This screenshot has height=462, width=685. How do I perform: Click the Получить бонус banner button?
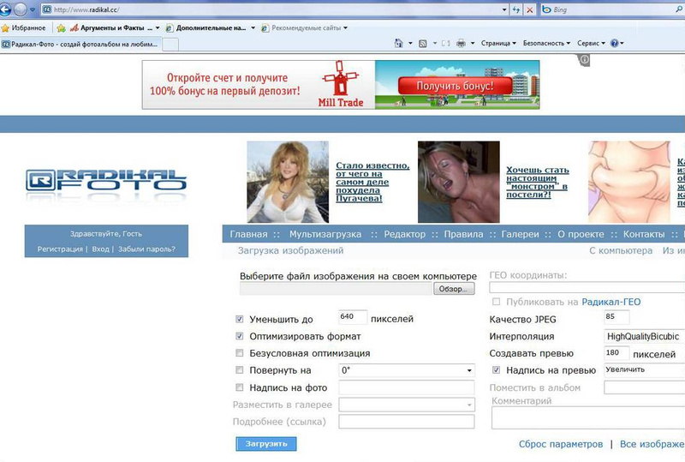[455, 86]
